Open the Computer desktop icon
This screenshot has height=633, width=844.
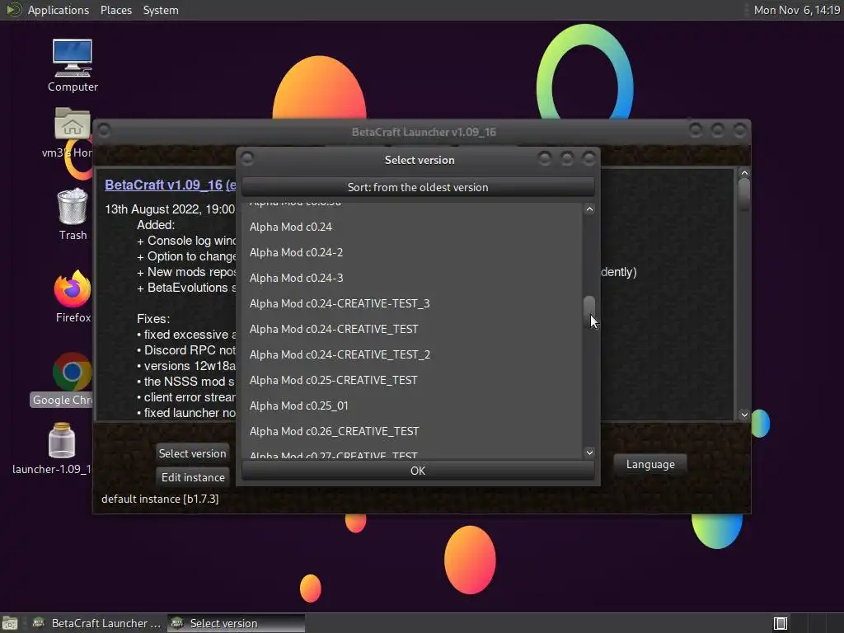coord(73,65)
